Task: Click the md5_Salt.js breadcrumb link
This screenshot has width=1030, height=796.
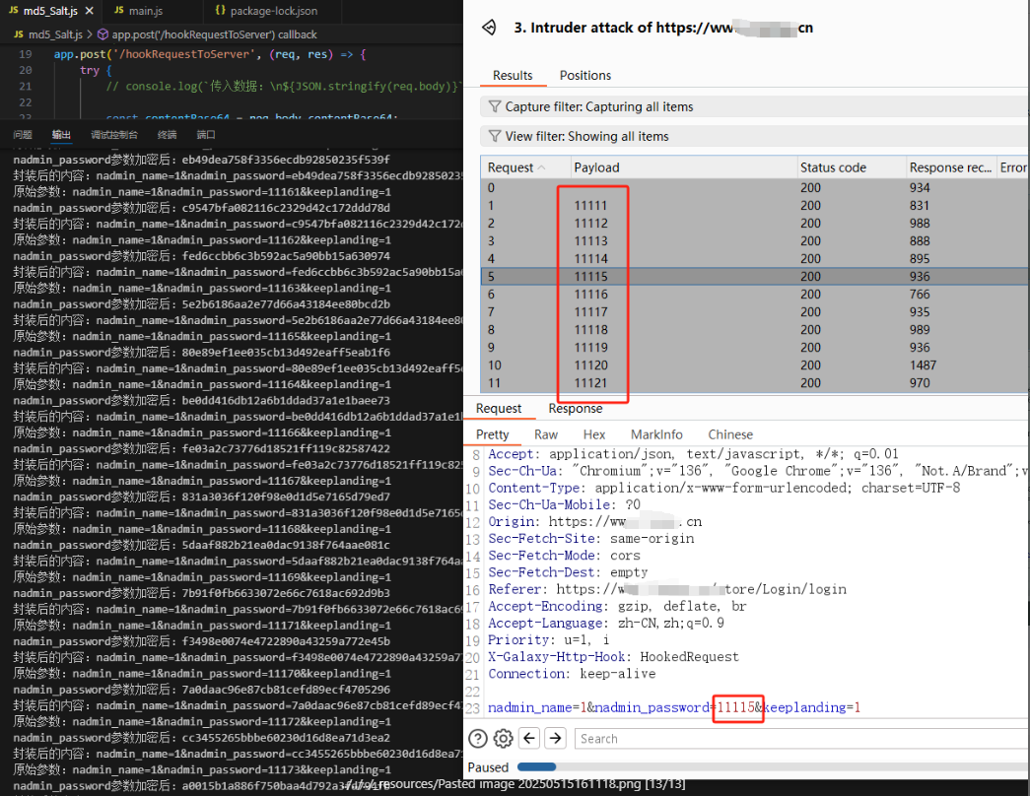Action: [x=47, y=34]
